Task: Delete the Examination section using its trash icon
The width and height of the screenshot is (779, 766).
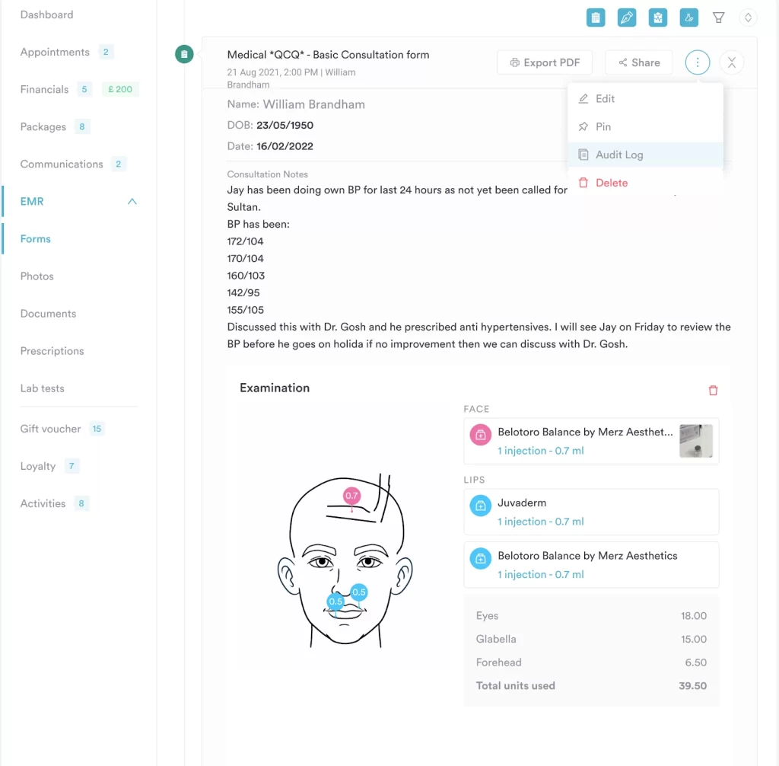Action: click(713, 390)
